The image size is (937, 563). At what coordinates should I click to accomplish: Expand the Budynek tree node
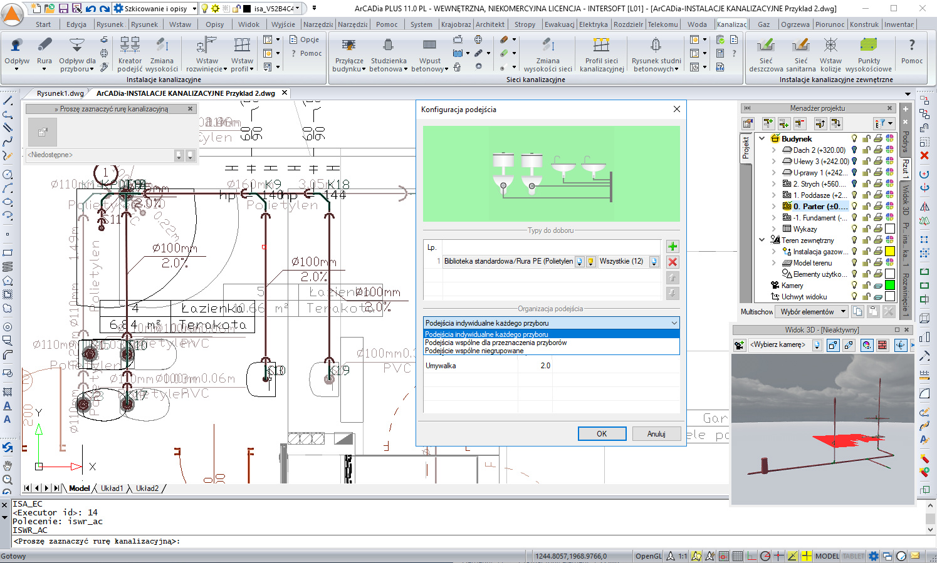[762, 139]
